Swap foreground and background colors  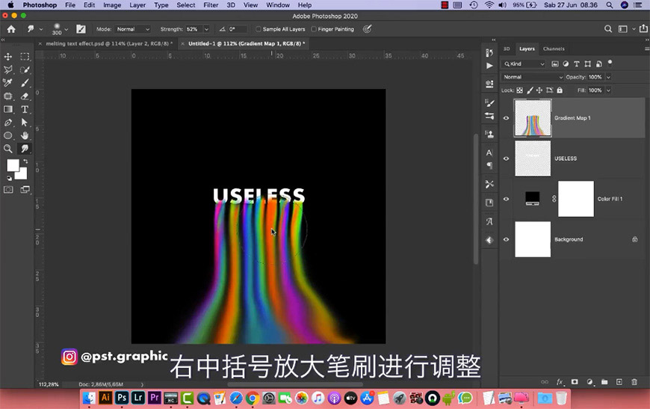point(25,162)
